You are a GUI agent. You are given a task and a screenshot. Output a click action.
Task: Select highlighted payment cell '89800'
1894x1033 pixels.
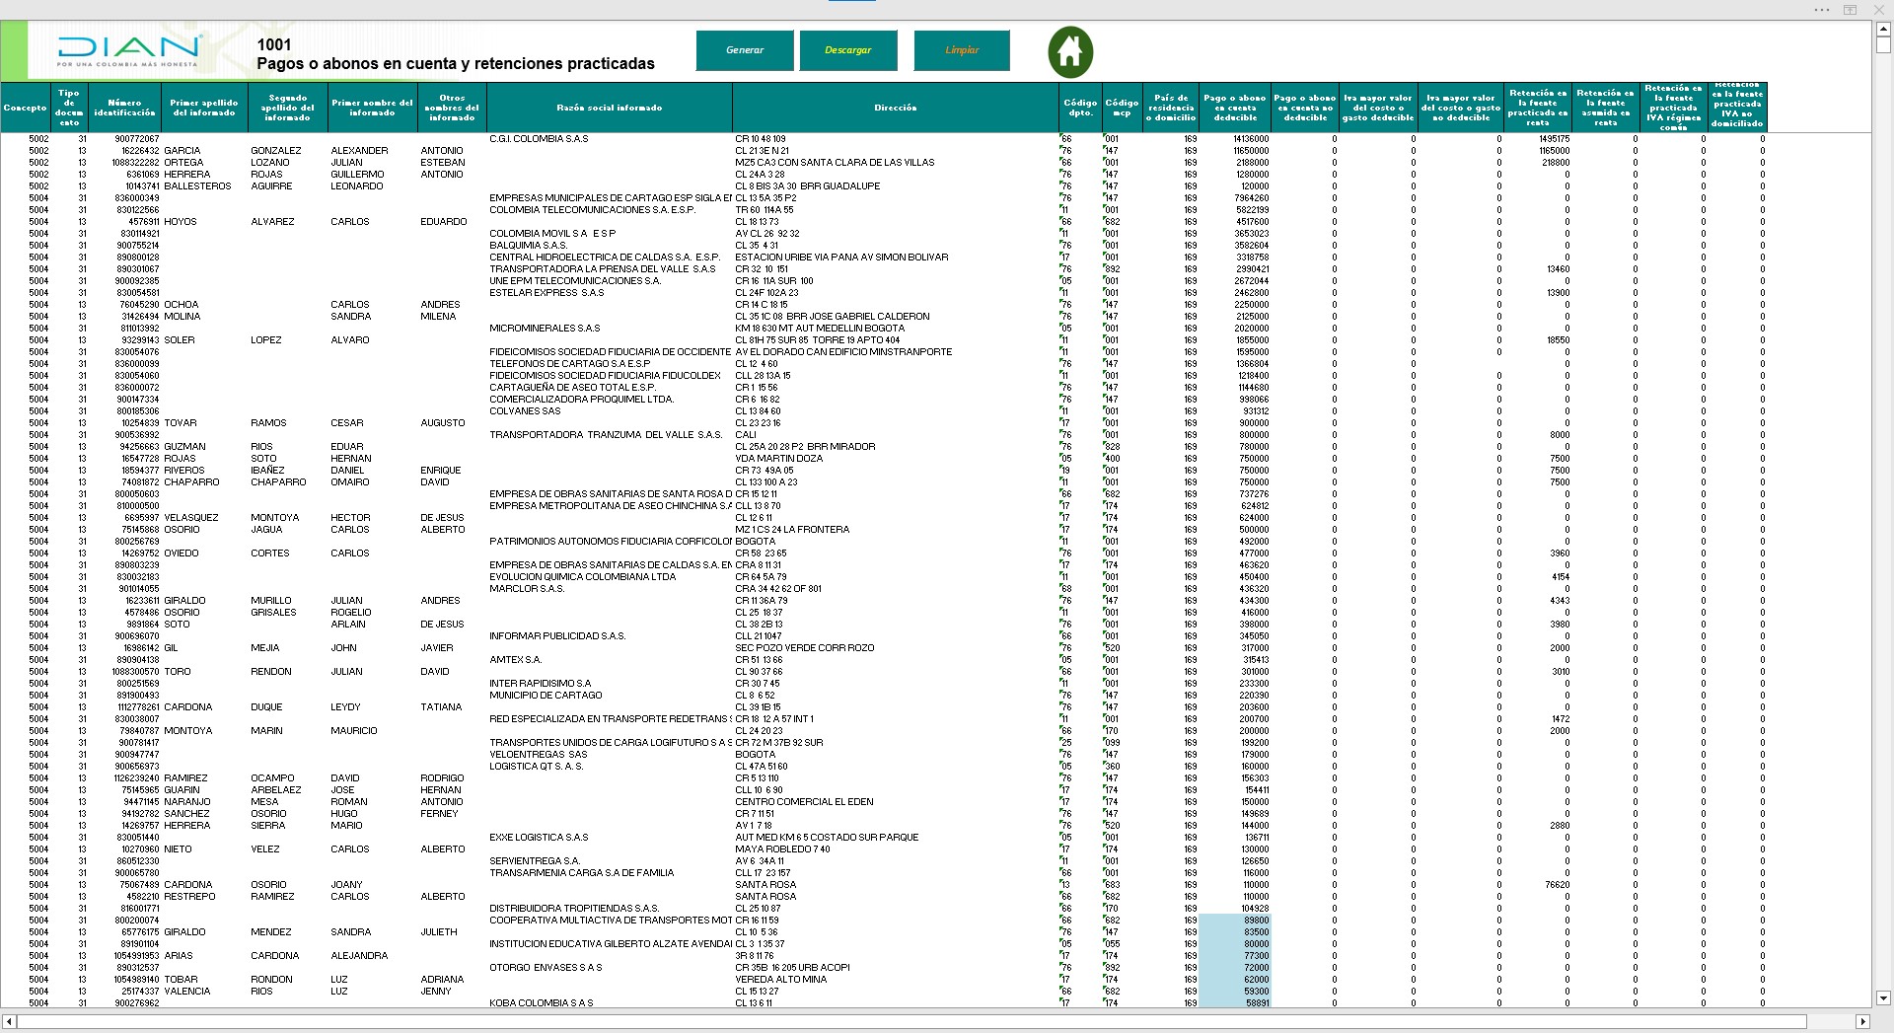tap(1236, 921)
